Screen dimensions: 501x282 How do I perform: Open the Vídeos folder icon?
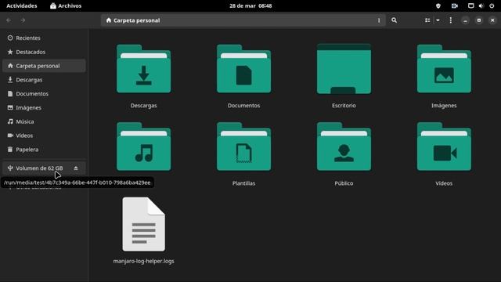coord(444,146)
